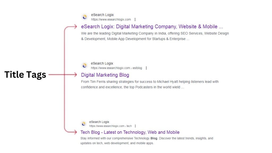
Task: Open the 'Digital Marketing Blog' result link
Action: click(x=105, y=75)
